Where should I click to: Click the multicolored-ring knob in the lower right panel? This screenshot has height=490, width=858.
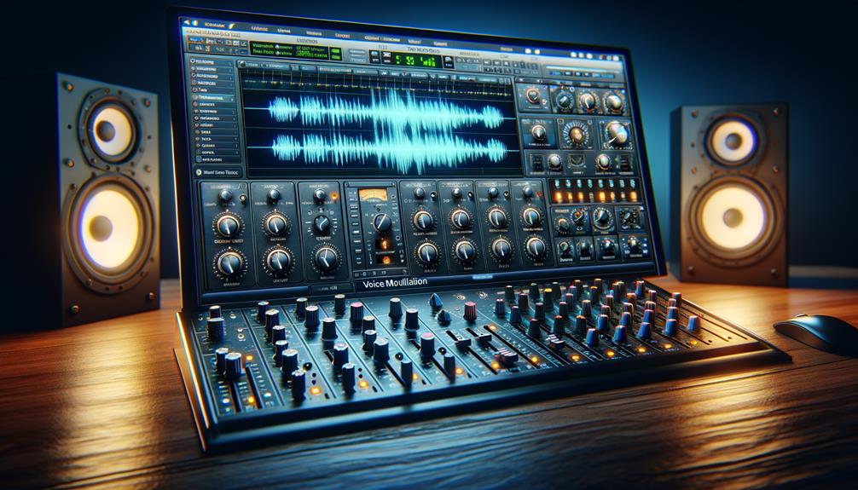tap(578, 216)
